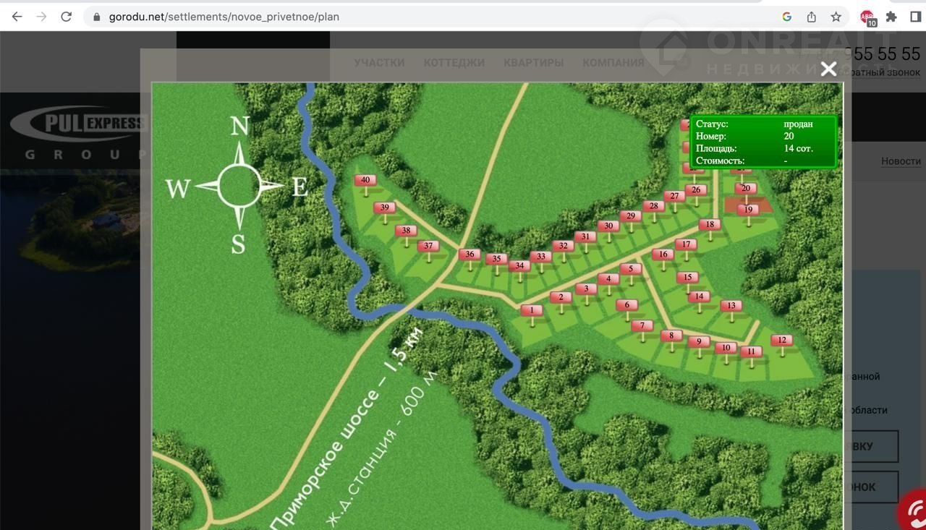Open the Новости link
Viewport: 926px width, 530px height.
tap(901, 161)
